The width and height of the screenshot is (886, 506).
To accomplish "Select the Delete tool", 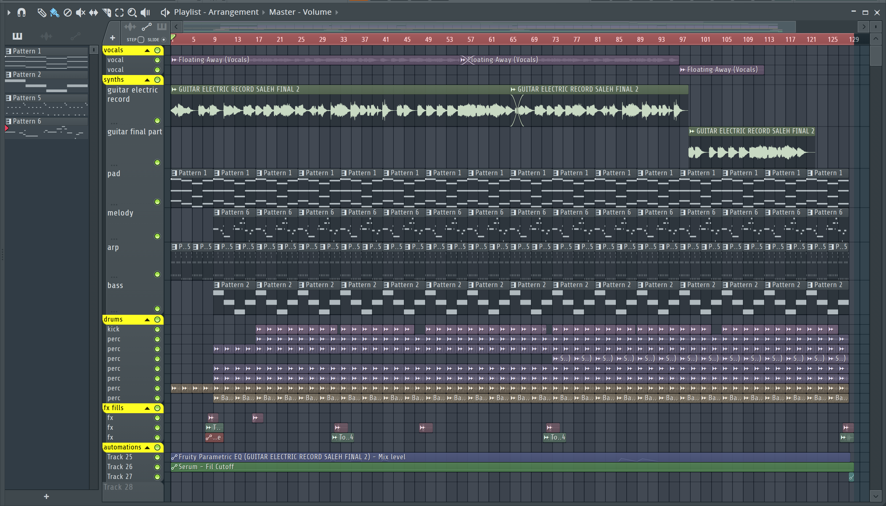I will click(67, 13).
